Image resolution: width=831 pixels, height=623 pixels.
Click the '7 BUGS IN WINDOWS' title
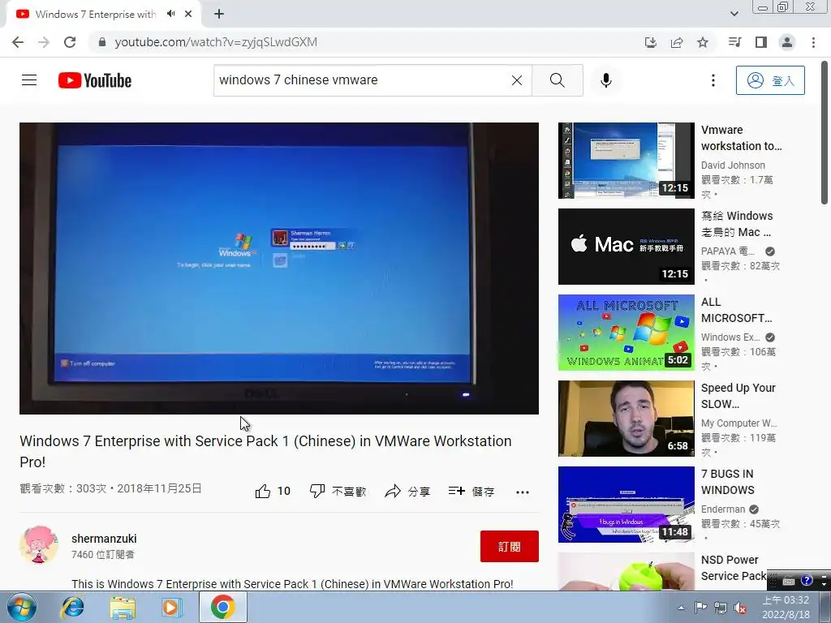[728, 482]
